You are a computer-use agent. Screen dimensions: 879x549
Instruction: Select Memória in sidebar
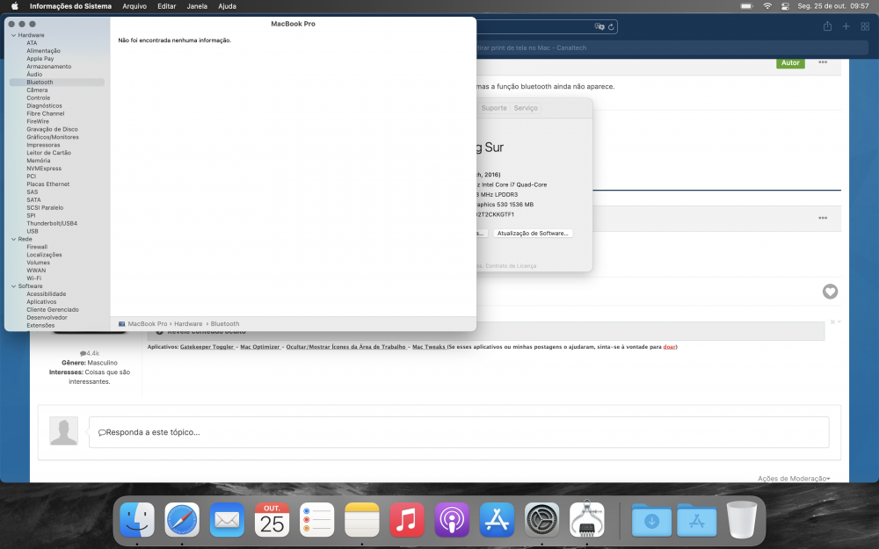point(38,160)
